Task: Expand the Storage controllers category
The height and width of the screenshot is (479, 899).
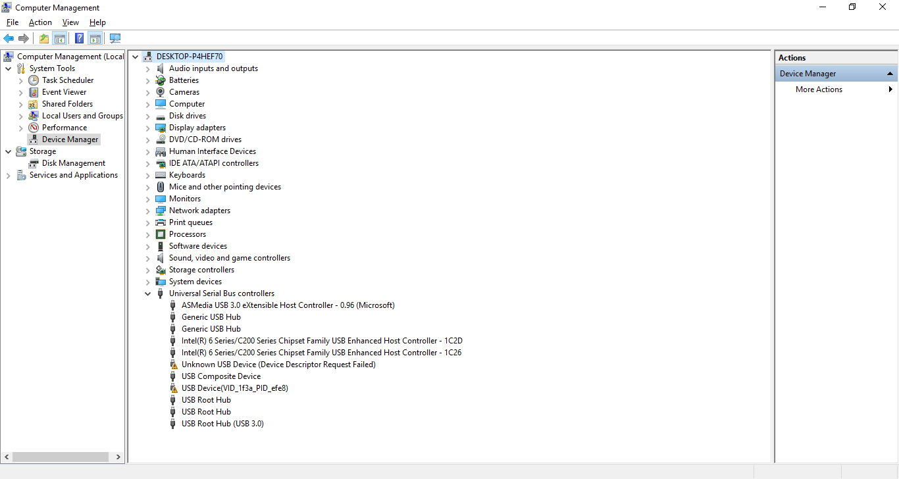Action: 148,270
